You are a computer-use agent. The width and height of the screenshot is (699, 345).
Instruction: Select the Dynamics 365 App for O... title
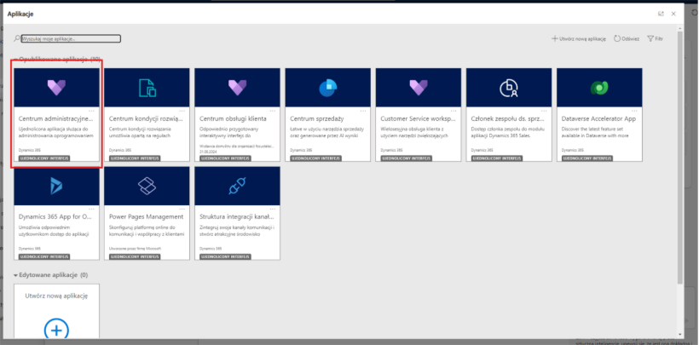point(55,217)
